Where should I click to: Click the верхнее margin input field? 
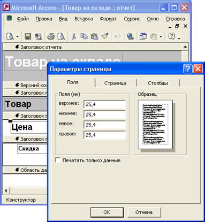click(105, 104)
